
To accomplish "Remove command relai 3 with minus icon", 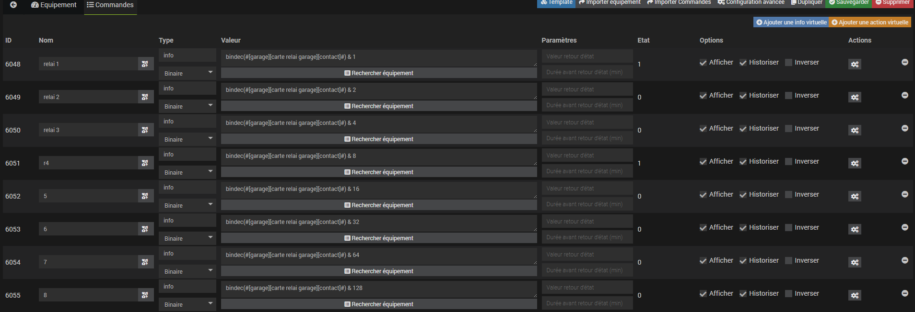I will (905, 128).
